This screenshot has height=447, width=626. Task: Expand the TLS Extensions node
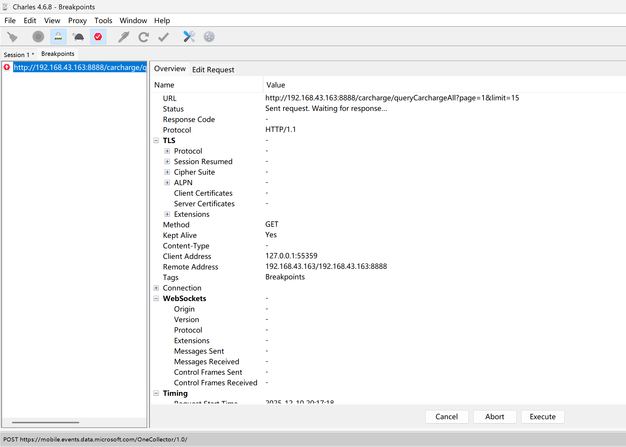pyautogui.click(x=167, y=214)
